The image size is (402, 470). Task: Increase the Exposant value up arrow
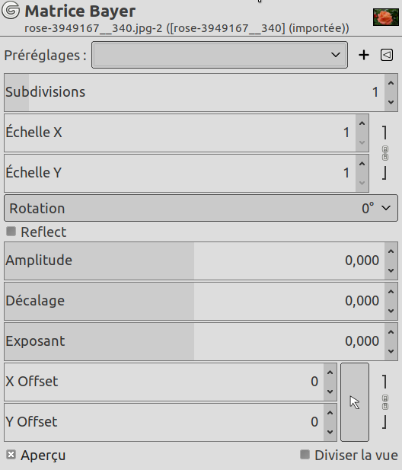coord(391,332)
